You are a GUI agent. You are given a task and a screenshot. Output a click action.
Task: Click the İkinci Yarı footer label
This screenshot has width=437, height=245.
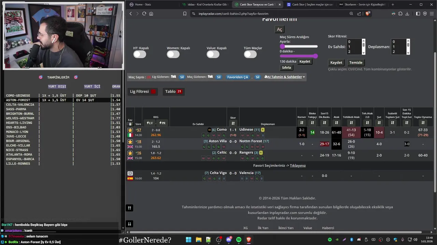pos(286,228)
